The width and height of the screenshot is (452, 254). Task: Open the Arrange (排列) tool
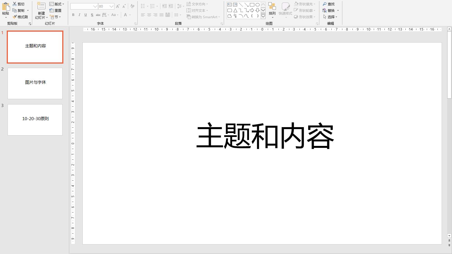[272, 11]
